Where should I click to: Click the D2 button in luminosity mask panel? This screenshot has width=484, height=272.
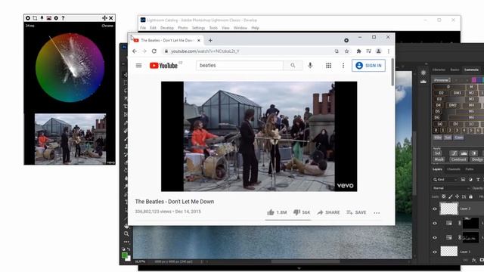(441, 93)
